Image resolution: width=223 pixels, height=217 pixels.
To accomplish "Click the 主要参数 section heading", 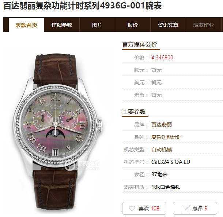I will pyautogui.click(x=134, y=112).
